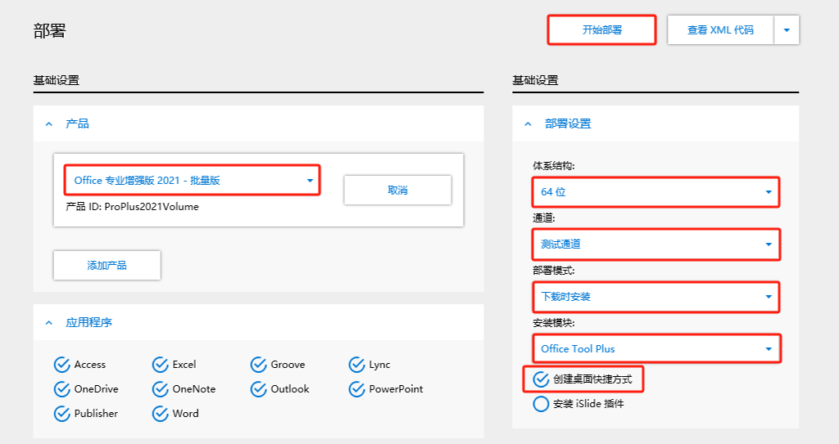This screenshot has width=839, height=444.
Task: Uncheck the Access application
Action: click(62, 365)
